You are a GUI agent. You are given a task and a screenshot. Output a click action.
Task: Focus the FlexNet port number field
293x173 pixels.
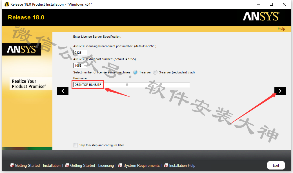80,66
